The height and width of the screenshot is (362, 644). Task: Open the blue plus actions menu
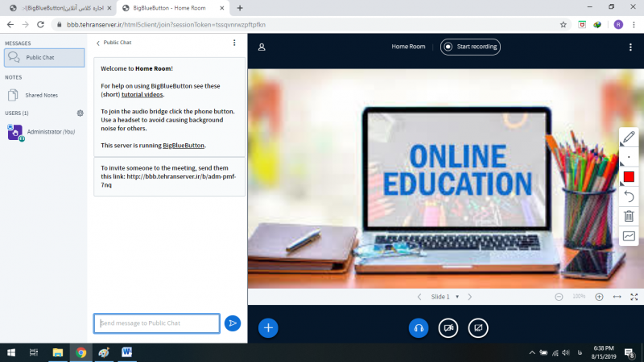pyautogui.click(x=268, y=327)
